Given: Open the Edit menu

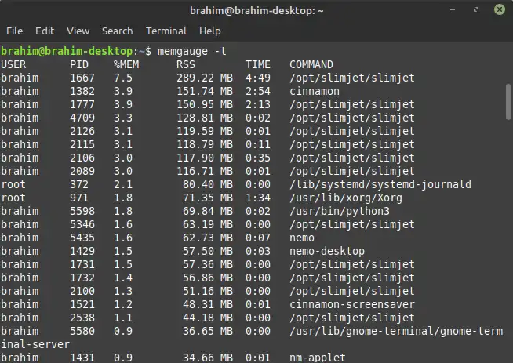Looking at the screenshot, I should [45, 31].
